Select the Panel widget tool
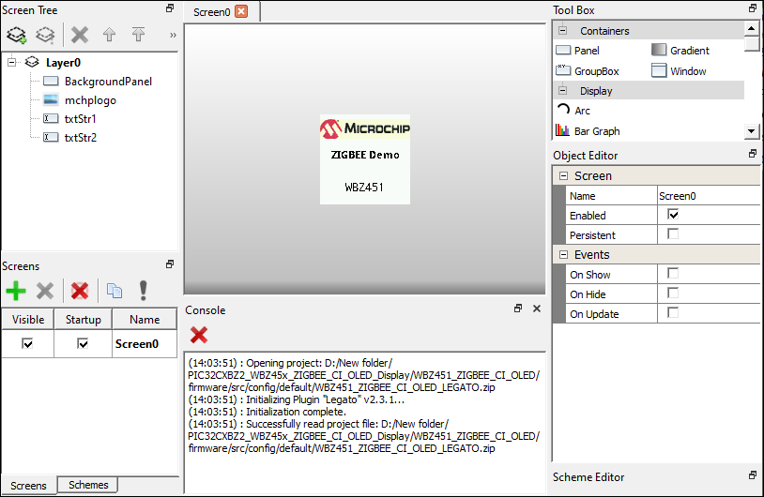 pyautogui.click(x=577, y=50)
